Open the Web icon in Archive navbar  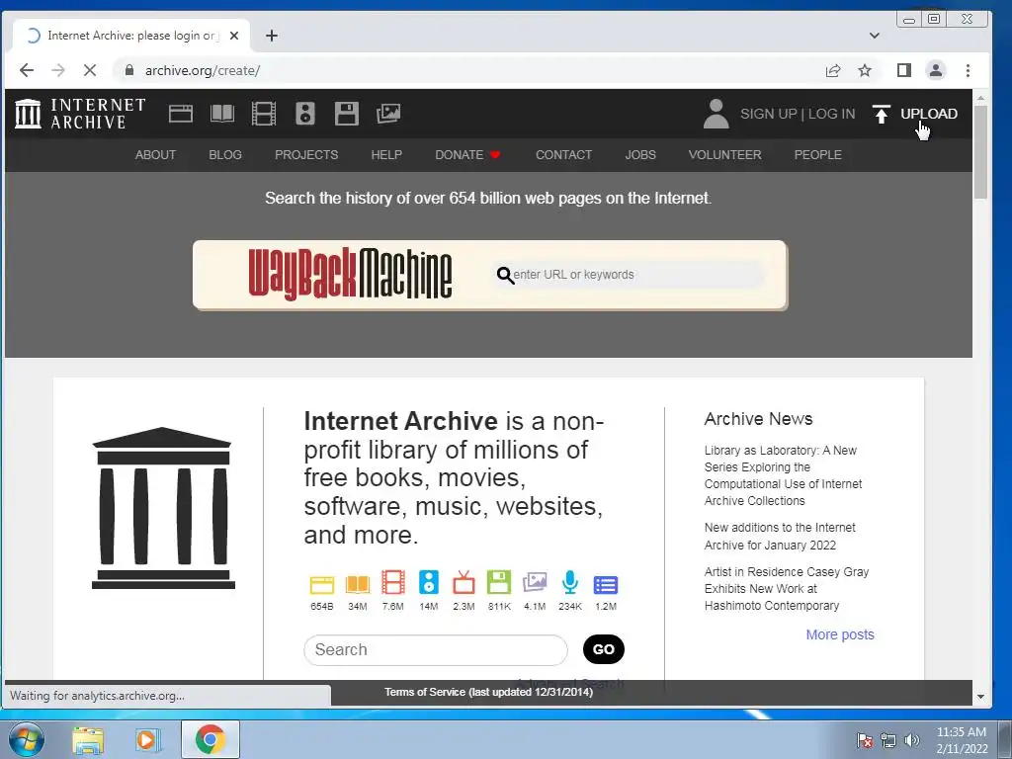click(181, 114)
